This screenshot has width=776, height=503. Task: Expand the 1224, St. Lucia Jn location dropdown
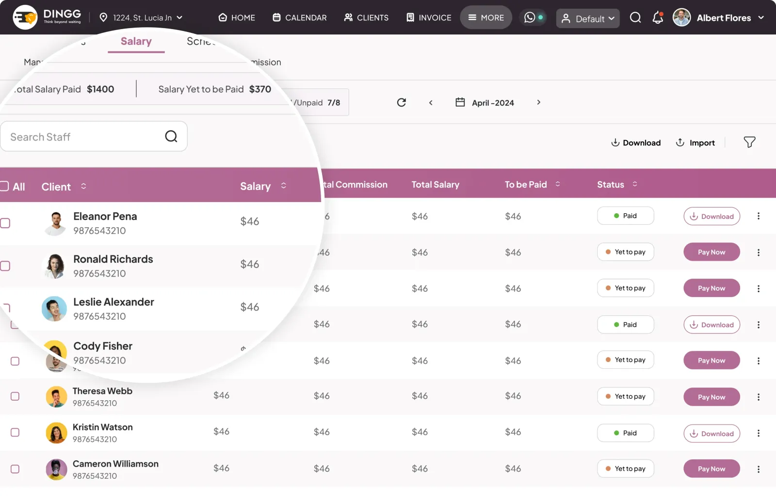click(141, 17)
